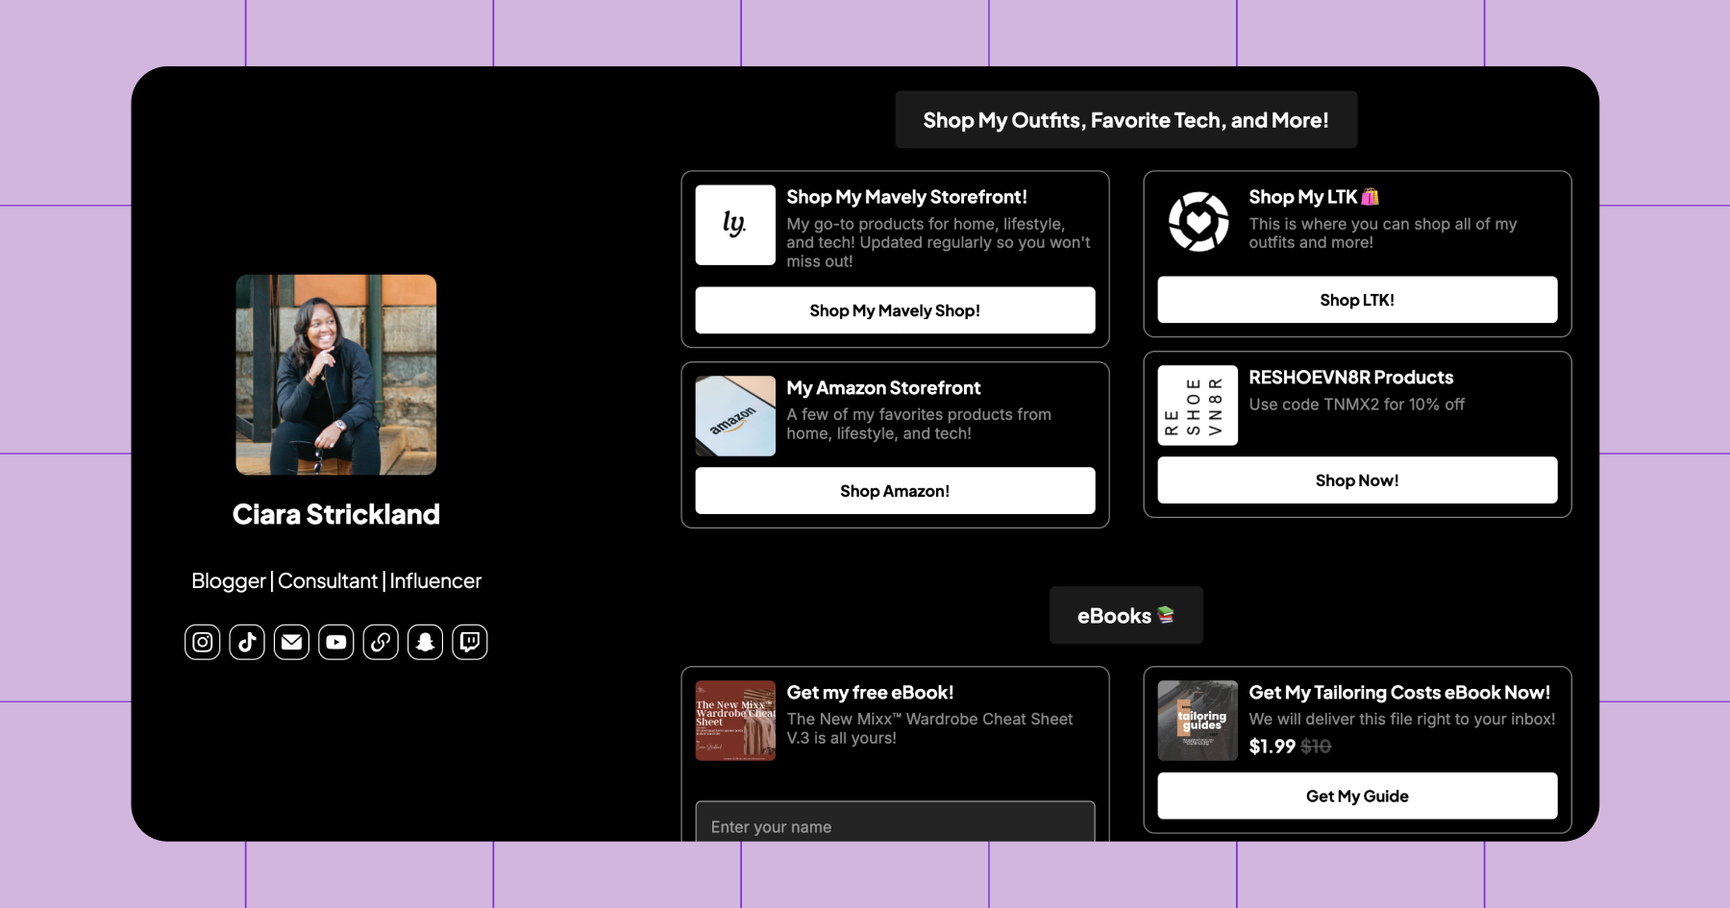Image resolution: width=1730 pixels, height=908 pixels.
Task: Click the My Amazon Storefront title
Action: click(x=883, y=388)
